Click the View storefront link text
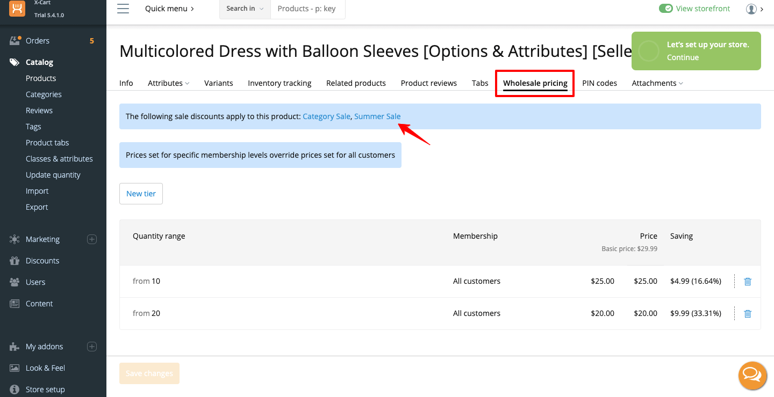This screenshot has width=774, height=397. point(703,9)
